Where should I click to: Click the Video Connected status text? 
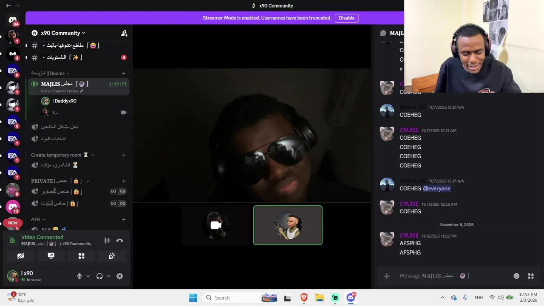[42, 237]
